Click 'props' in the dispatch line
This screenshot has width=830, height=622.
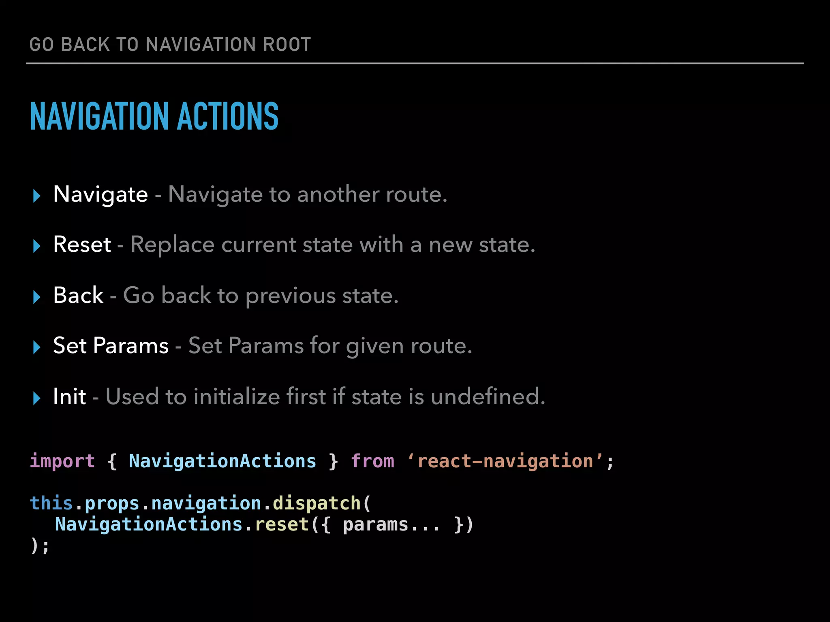point(112,504)
